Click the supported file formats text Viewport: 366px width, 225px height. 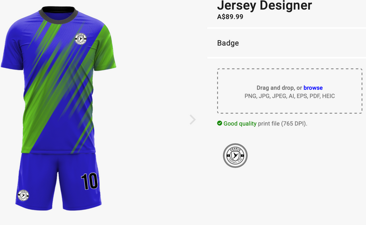290,96
